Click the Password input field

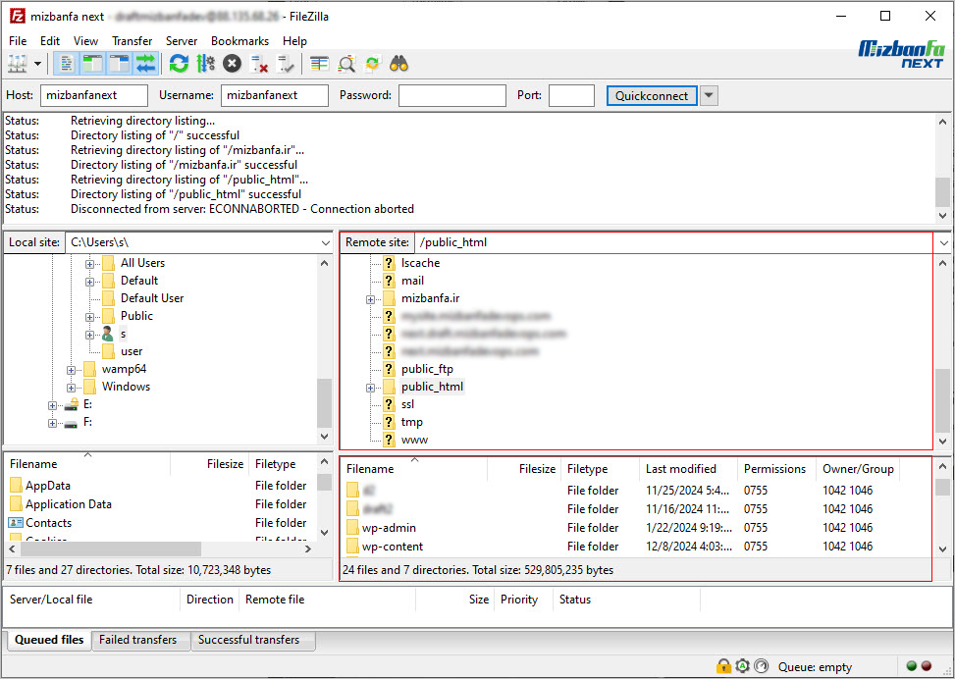pos(452,95)
